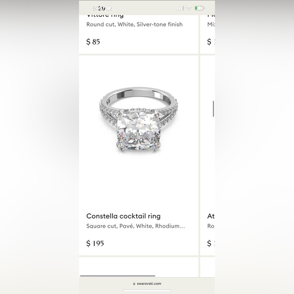The height and width of the screenshot is (294, 294).
Task: Open the Vittore ring title link
Action: [x=105, y=15]
